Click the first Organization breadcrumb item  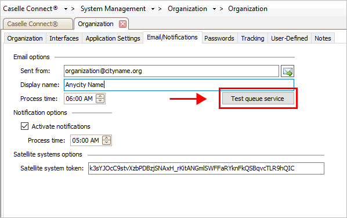click(187, 9)
